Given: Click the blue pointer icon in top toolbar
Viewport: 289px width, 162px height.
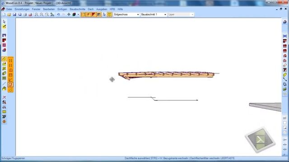Looking at the screenshot, I should [x=104, y=14].
